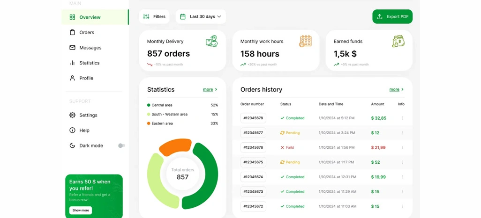This screenshot has height=218, width=481.
Task: Click the Settings gear icon
Action: click(72, 115)
